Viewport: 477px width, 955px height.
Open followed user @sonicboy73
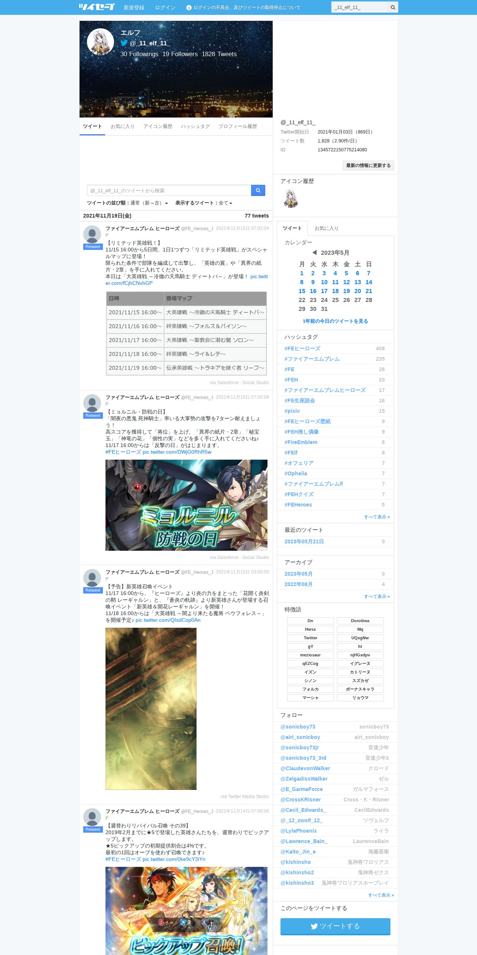click(298, 727)
